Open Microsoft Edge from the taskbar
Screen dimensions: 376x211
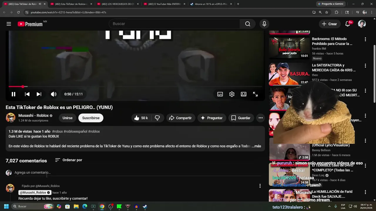(85, 206)
